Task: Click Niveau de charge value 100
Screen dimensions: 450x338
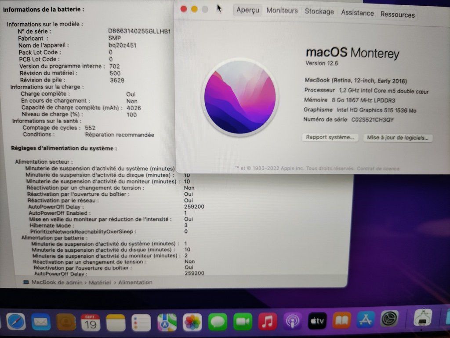Action: [x=132, y=115]
